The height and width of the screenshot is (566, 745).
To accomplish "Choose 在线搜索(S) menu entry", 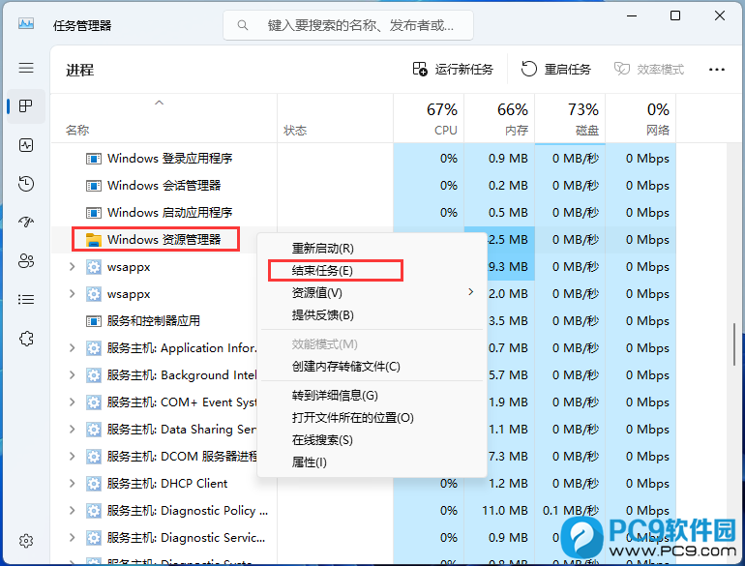I will click(322, 440).
